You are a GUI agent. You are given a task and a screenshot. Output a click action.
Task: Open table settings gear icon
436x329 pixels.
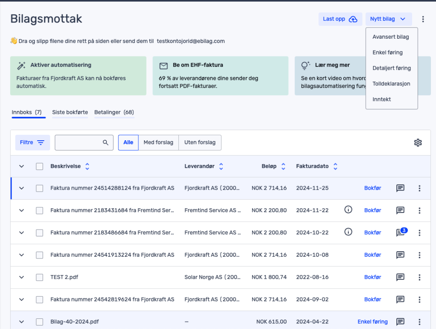418,142
